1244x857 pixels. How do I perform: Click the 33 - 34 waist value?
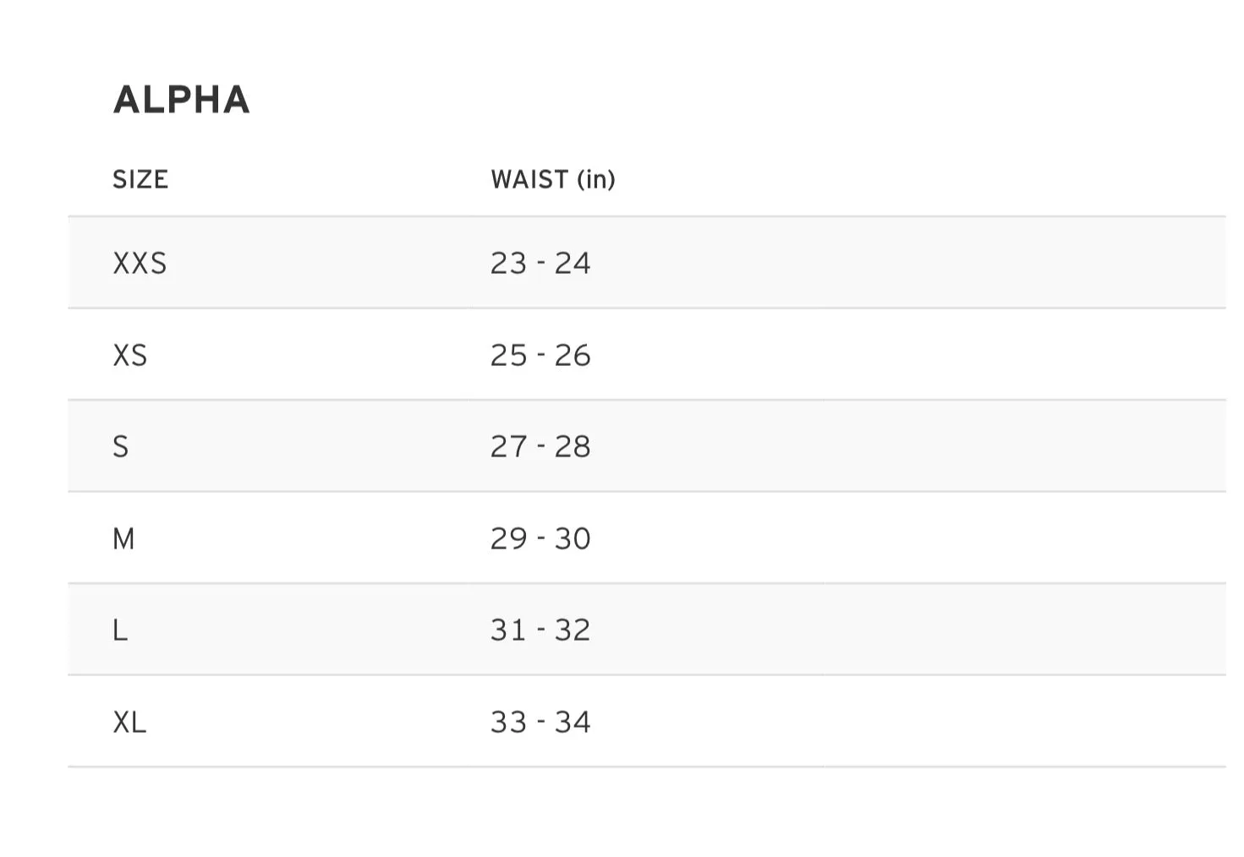click(x=540, y=722)
